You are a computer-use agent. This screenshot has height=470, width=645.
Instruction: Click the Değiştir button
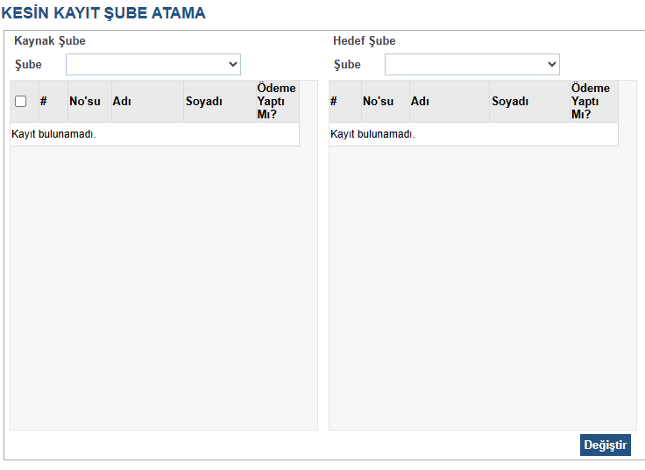pos(605,445)
